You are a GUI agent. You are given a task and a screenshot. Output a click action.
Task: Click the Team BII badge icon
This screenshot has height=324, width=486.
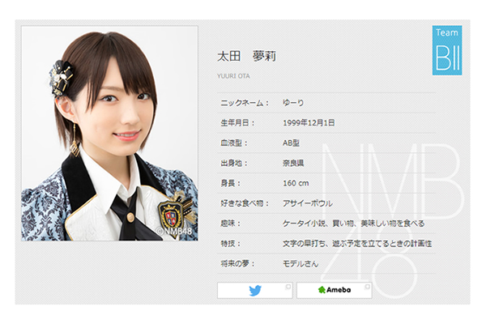tap(447, 50)
